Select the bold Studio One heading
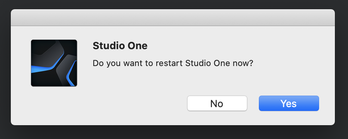Image resolution: width=348 pixels, height=139 pixels. pyautogui.click(x=120, y=46)
